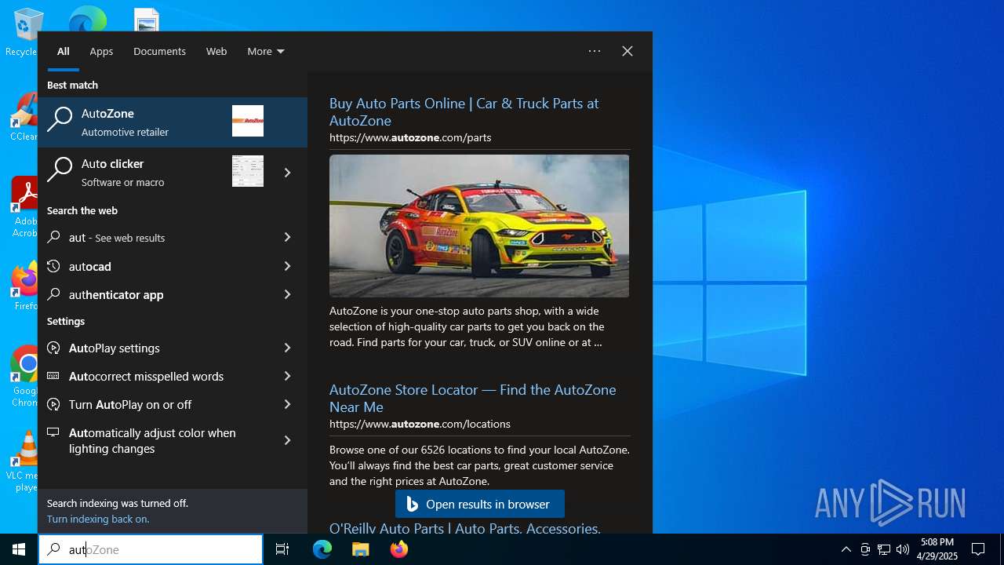The width and height of the screenshot is (1004, 565).
Task: Select the authenticator app suggestion
Action: (154, 294)
